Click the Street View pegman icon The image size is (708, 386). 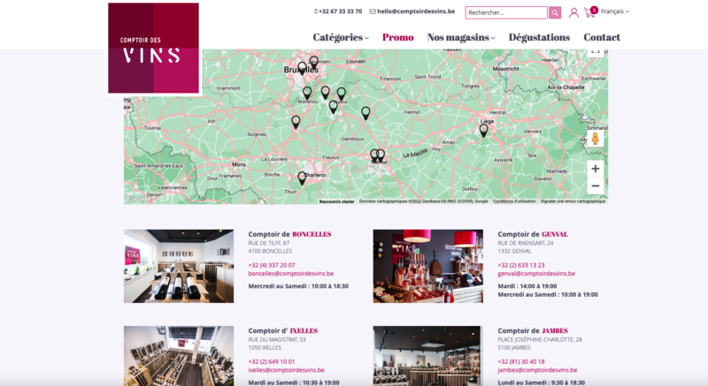coord(595,139)
